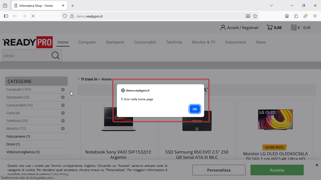Open Firefox account profile icon
Viewport: 321px width, 180px height.
click(x=287, y=16)
